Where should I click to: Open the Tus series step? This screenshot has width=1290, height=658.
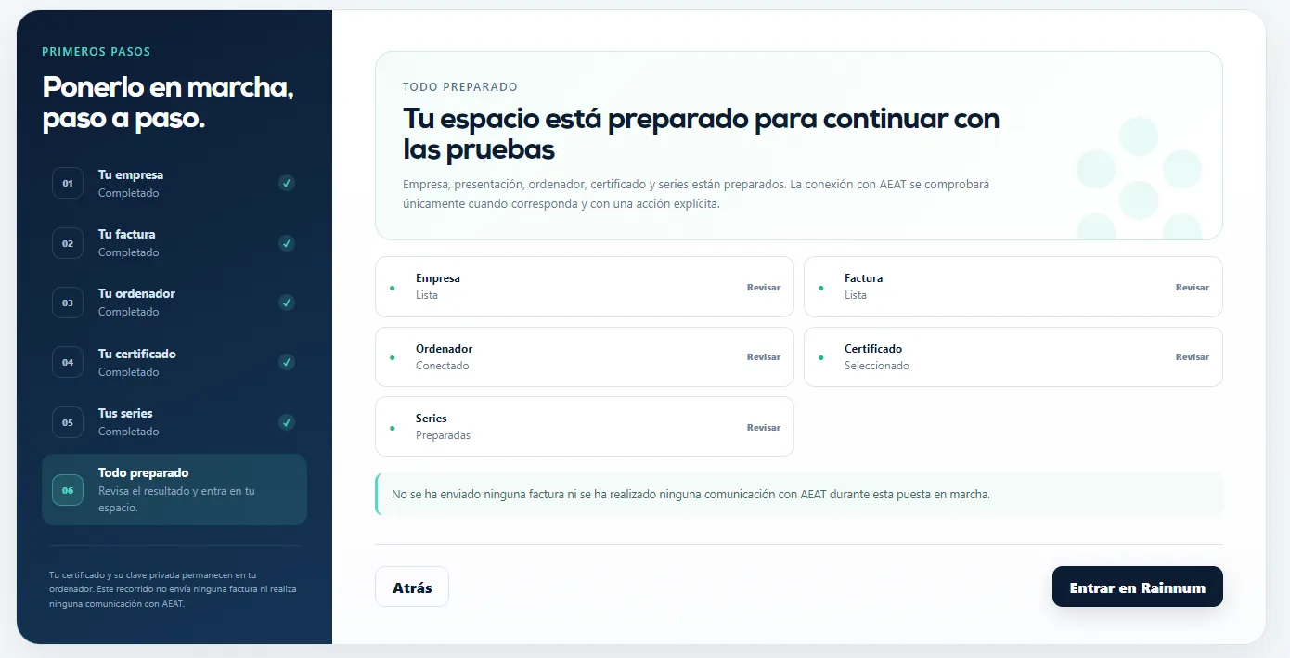[x=174, y=422]
